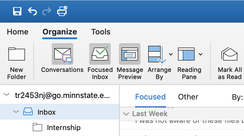244x136 pixels.
Task: Open the Reading Pane dropdown arrow
Action: point(201,54)
